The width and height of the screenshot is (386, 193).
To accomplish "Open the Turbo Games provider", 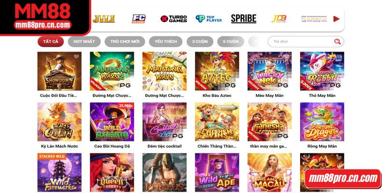I will (174, 19).
